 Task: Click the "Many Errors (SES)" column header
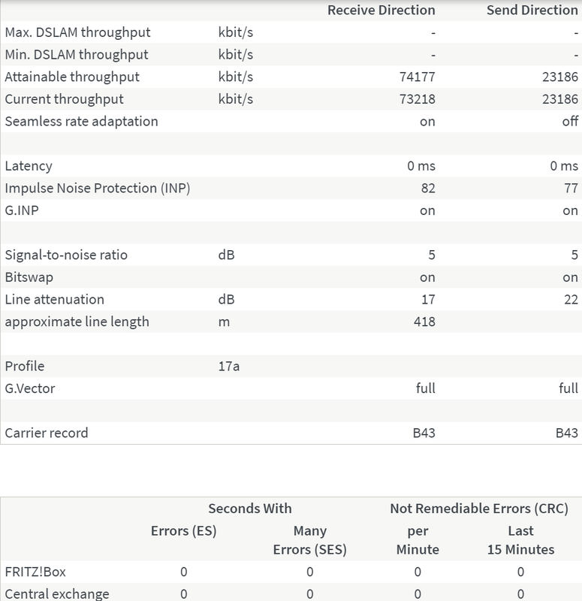(x=309, y=540)
